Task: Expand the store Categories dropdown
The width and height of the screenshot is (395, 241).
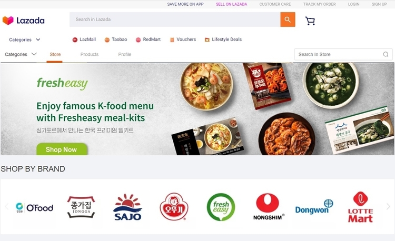Action: pyautogui.click(x=21, y=54)
